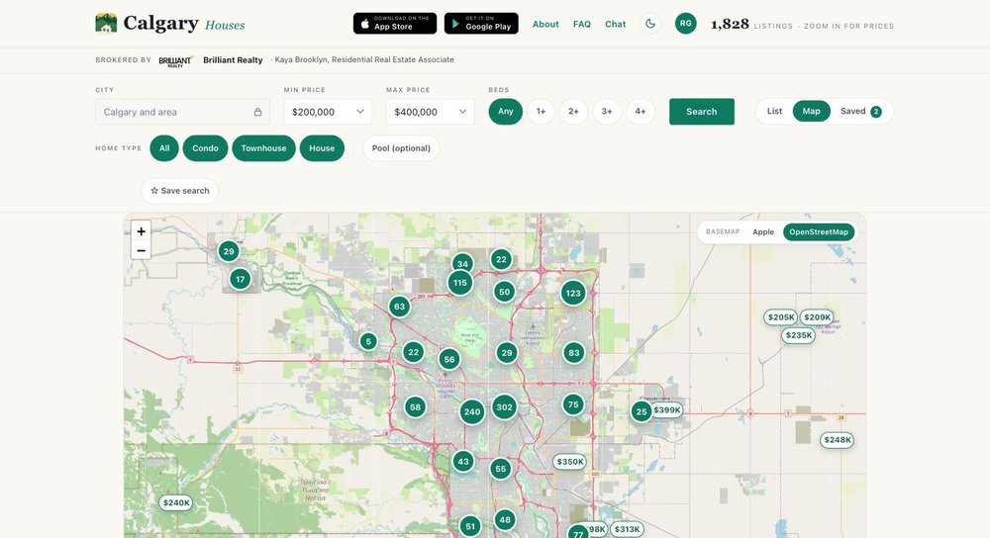Open the 29 cluster near the northwest town
Viewport: 990px width, 538px height.
point(229,251)
